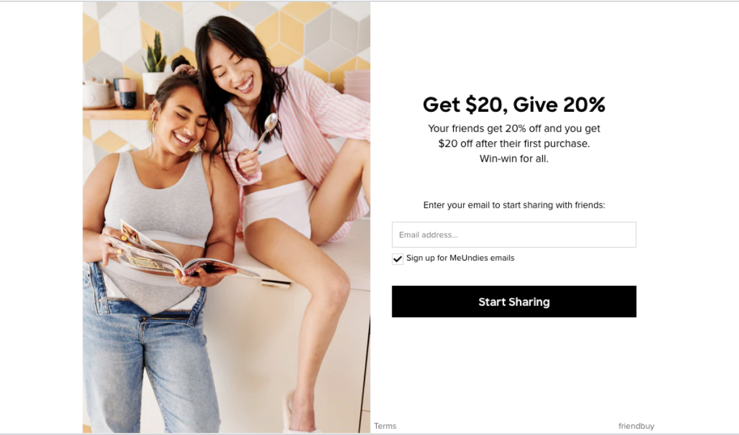Open the friendbuy link in the footer
The width and height of the screenshot is (739, 435).
pos(636,426)
